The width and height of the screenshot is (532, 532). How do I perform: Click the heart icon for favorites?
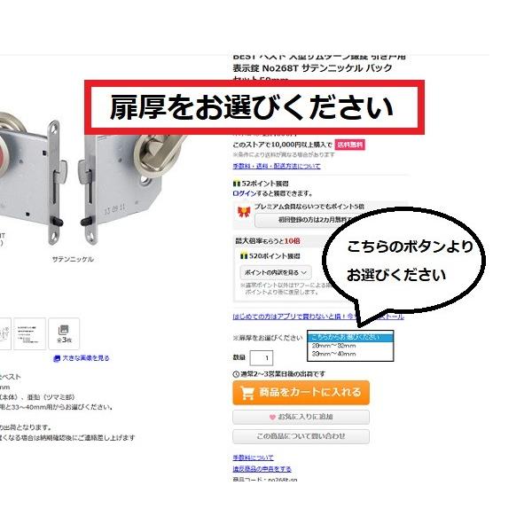(272, 417)
